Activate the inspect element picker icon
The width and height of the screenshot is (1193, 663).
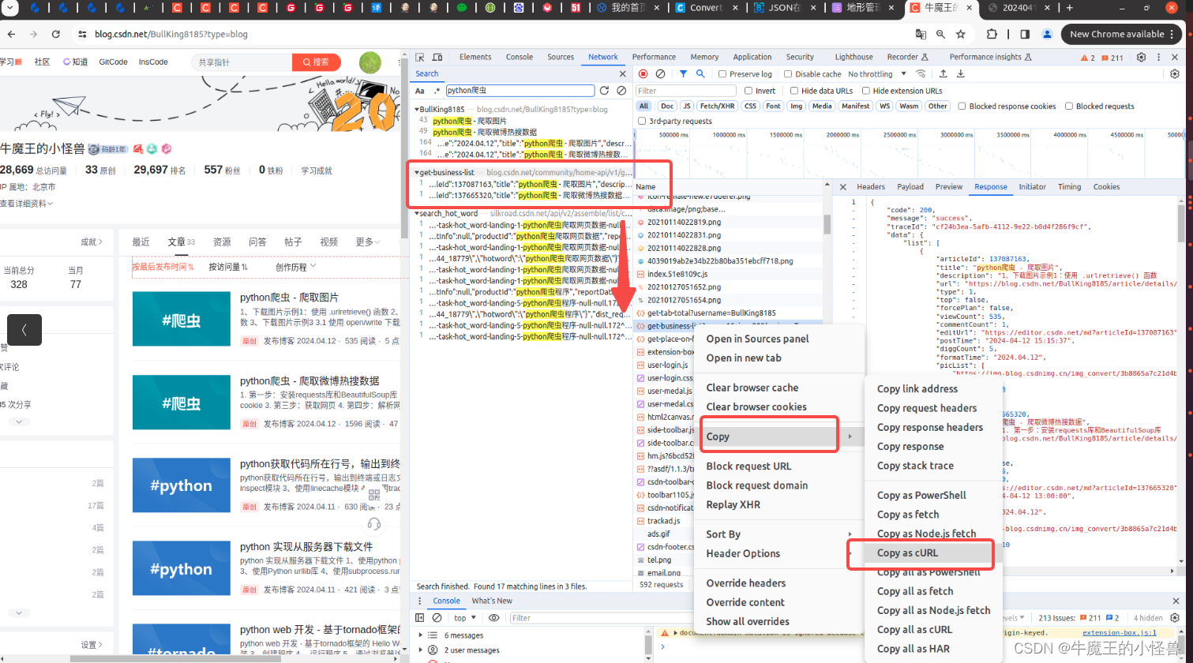pos(420,58)
